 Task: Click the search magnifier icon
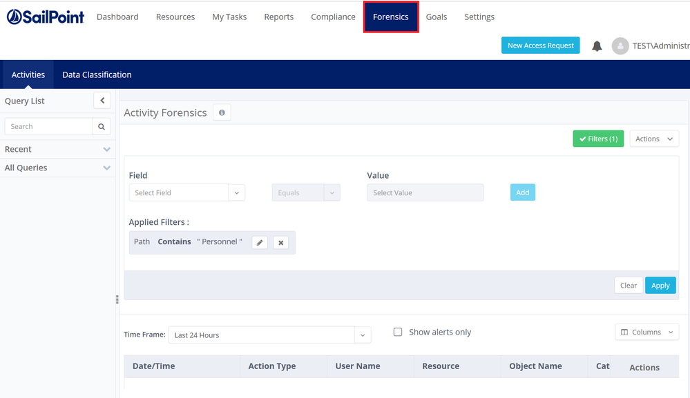click(102, 127)
